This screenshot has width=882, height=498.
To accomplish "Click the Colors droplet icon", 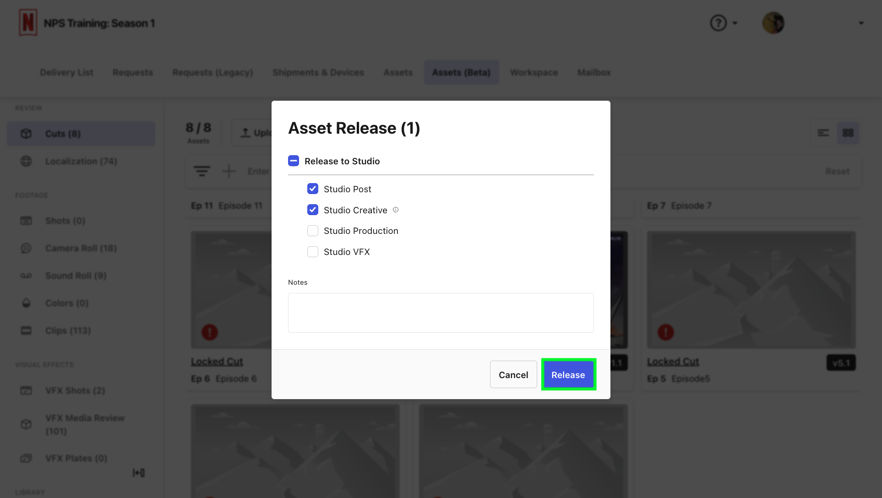I will coord(26,303).
